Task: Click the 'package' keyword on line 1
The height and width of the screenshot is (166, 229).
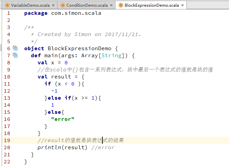Action: pos(36,13)
